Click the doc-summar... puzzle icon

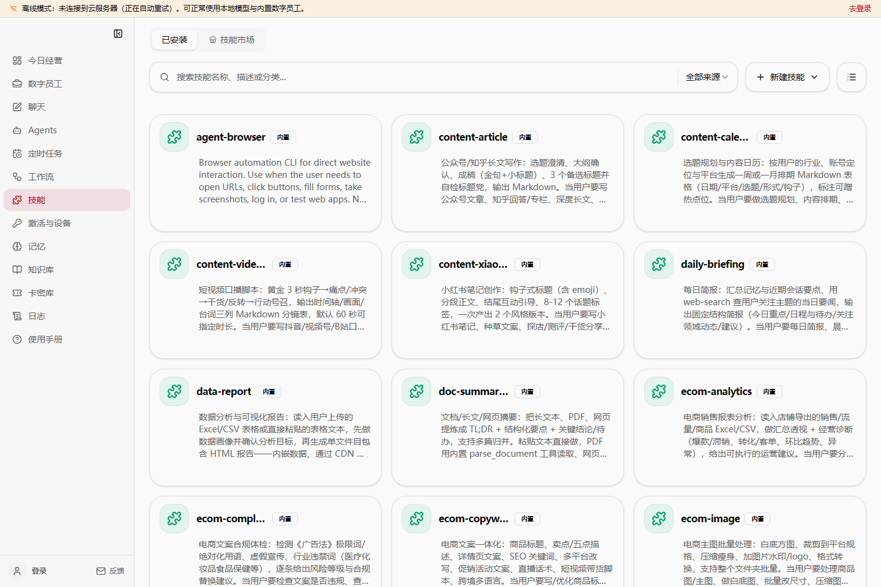coord(417,391)
